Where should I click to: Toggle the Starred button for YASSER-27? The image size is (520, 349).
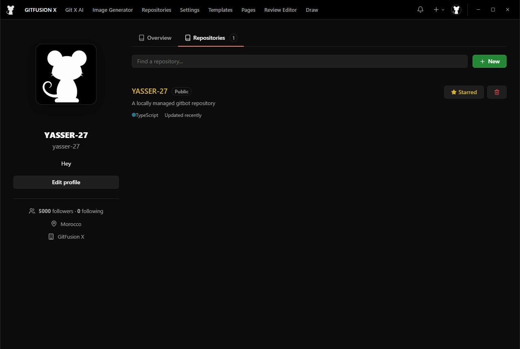pyautogui.click(x=464, y=92)
